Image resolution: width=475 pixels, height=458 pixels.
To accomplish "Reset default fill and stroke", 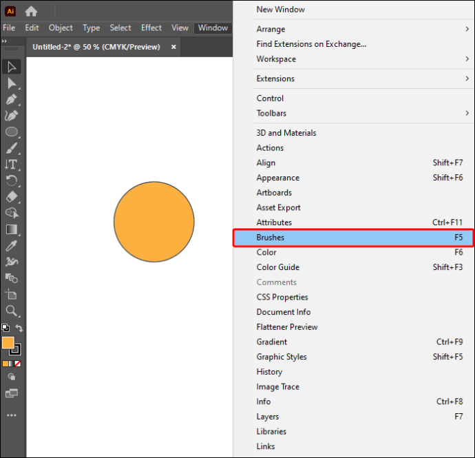I will click(6, 328).
